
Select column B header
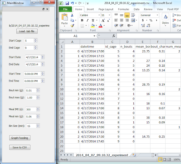(x=92, y=42)
